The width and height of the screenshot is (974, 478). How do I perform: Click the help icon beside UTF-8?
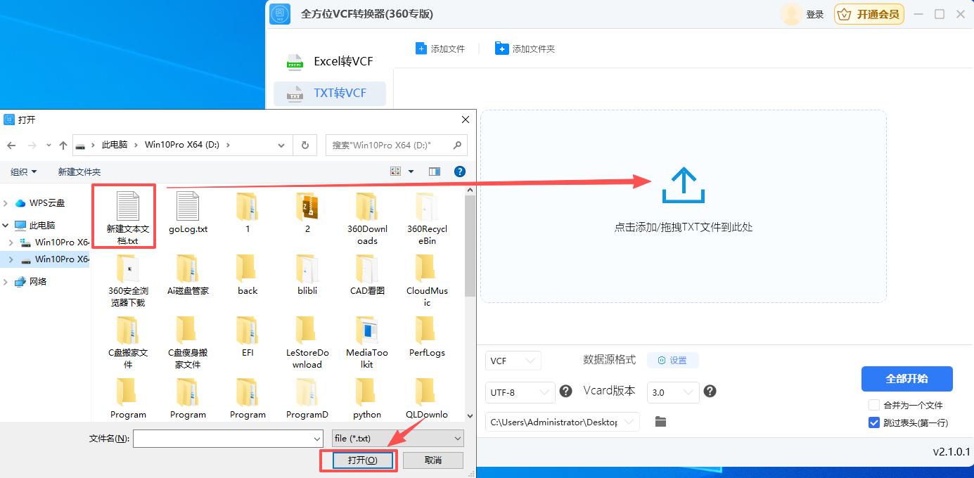click(566, 392)
